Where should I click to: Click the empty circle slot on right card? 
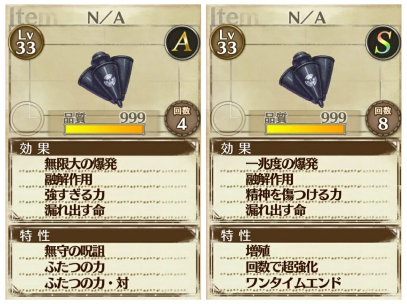(x=228, y=118)
